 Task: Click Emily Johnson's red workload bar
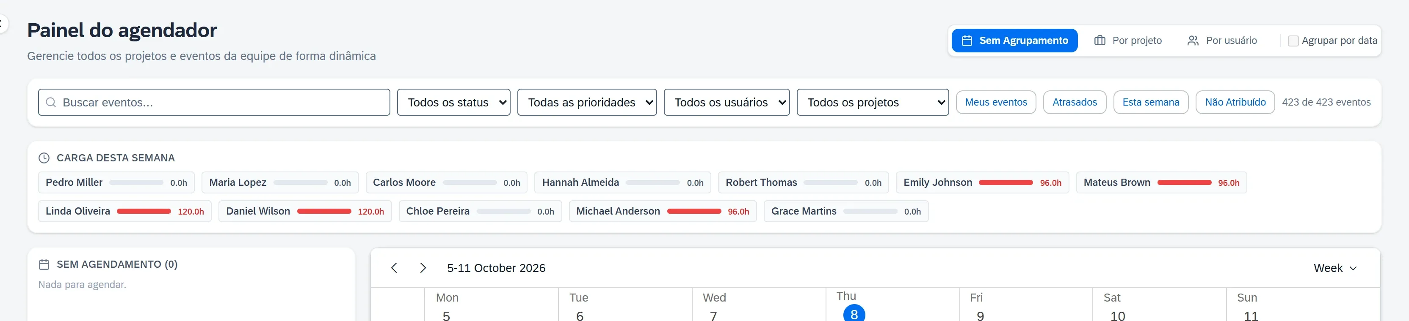(x=1006, y=183)
